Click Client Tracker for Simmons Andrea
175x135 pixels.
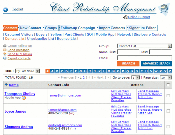121,128
